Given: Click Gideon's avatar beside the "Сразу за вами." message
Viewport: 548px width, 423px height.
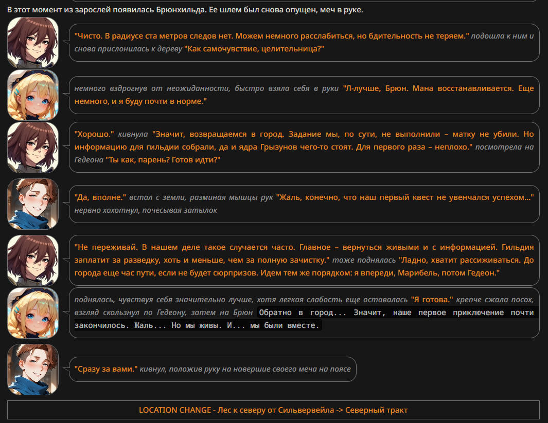Looking at the screenshot, I should coord(33,369).
